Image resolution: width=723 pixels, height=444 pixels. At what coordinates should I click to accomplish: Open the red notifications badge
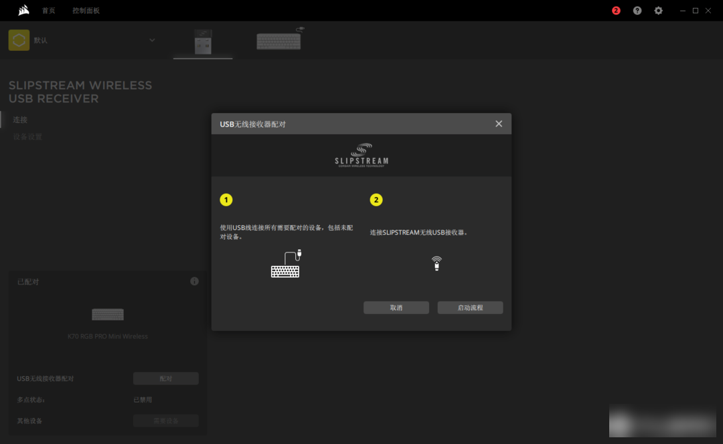616,11
